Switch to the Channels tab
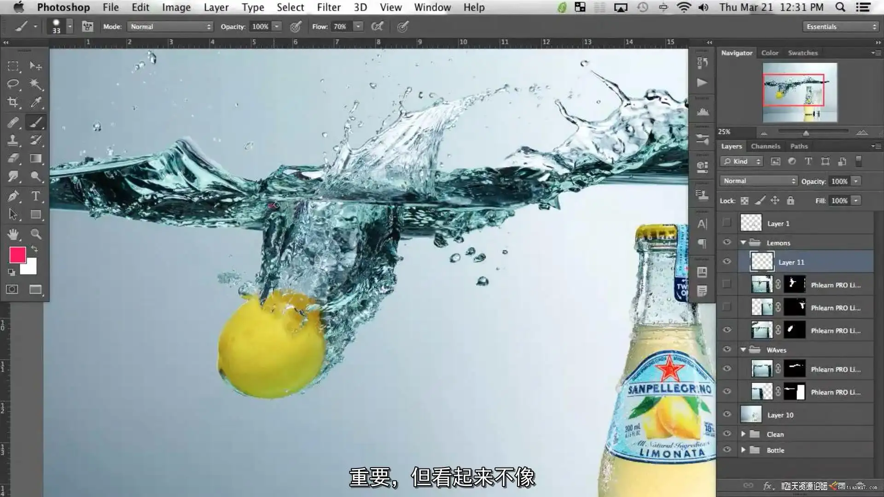The width and height of the screenshot is (884, 497). pos(765,146)
